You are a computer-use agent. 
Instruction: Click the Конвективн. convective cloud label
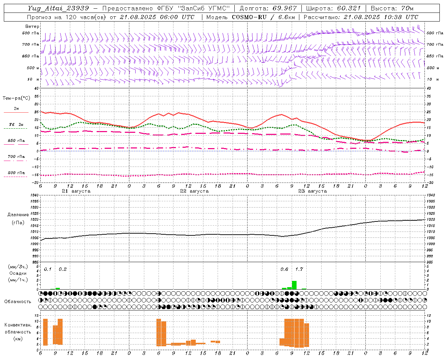click(18, 325)
